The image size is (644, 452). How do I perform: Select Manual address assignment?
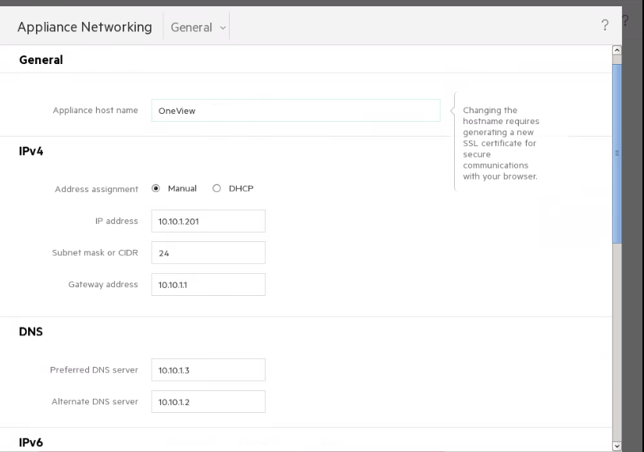pos(156,189)
